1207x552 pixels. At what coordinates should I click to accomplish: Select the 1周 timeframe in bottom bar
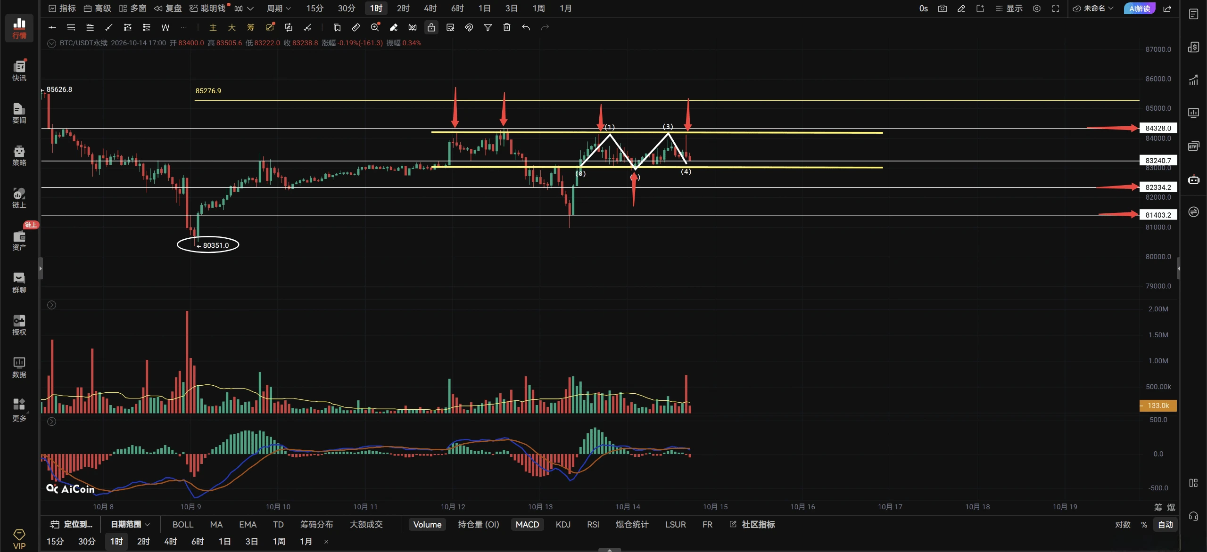point(279,541)
